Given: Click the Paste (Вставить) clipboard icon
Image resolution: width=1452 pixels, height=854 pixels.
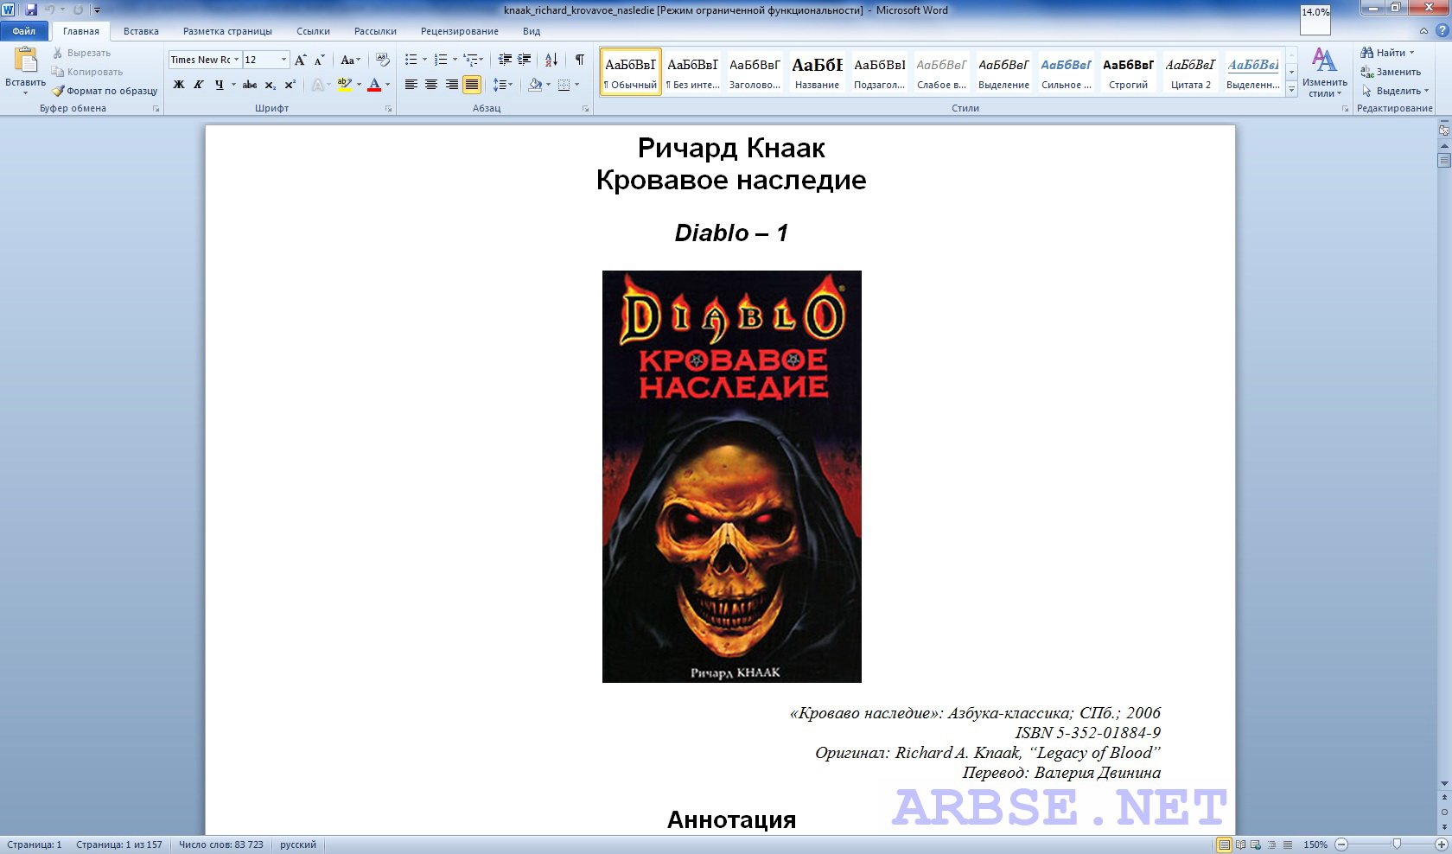Looking at the screenshot, I should coord(25,60).
